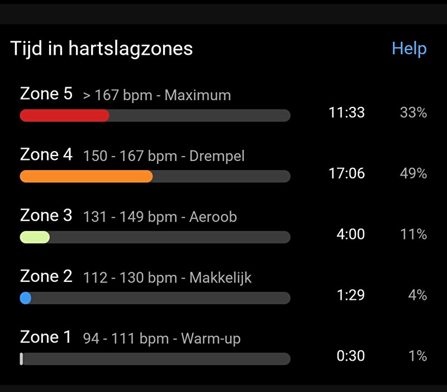Tap the Zone 1 label
This screenshot has height=392, width=447.
[x=46, y=337]
